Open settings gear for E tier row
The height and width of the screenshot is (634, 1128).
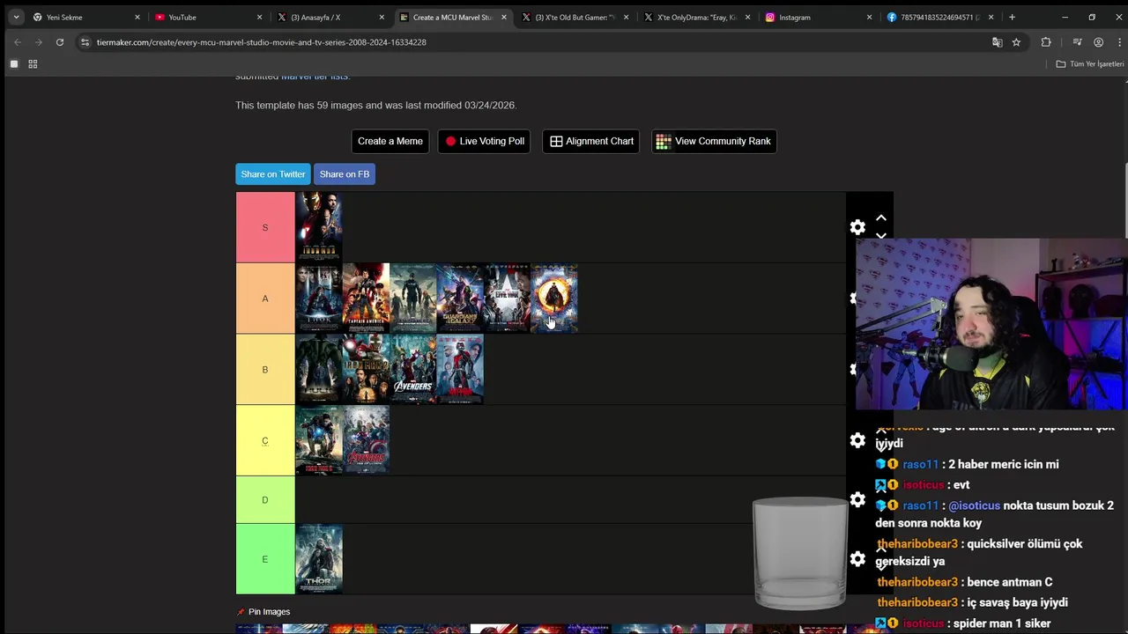click(x=857, y=558)
